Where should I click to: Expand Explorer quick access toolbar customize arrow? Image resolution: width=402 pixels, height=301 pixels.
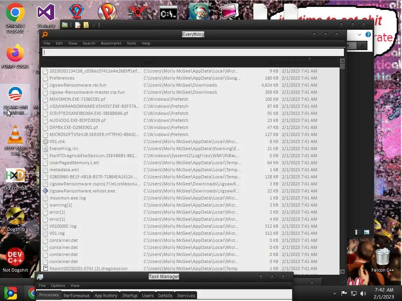pyautogui.click(x=93, y=25)
